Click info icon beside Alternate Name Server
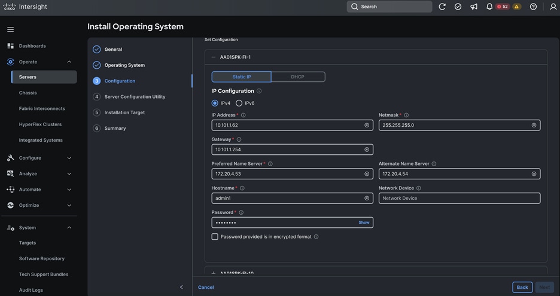The width and height of the screenshot is (560, 296). pos(434,163)
